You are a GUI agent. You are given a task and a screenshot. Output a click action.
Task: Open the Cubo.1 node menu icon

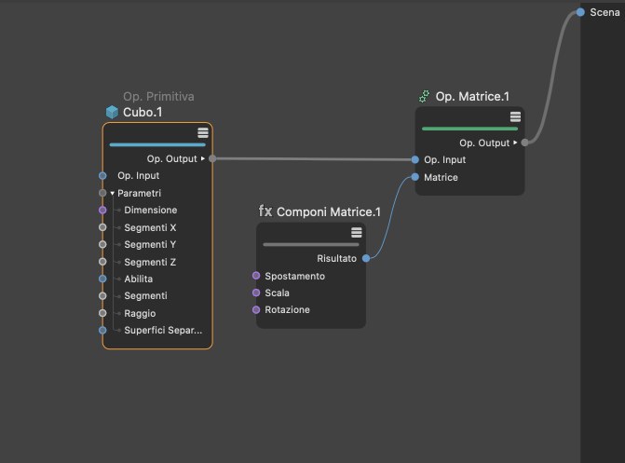click(x=203, y=133)
